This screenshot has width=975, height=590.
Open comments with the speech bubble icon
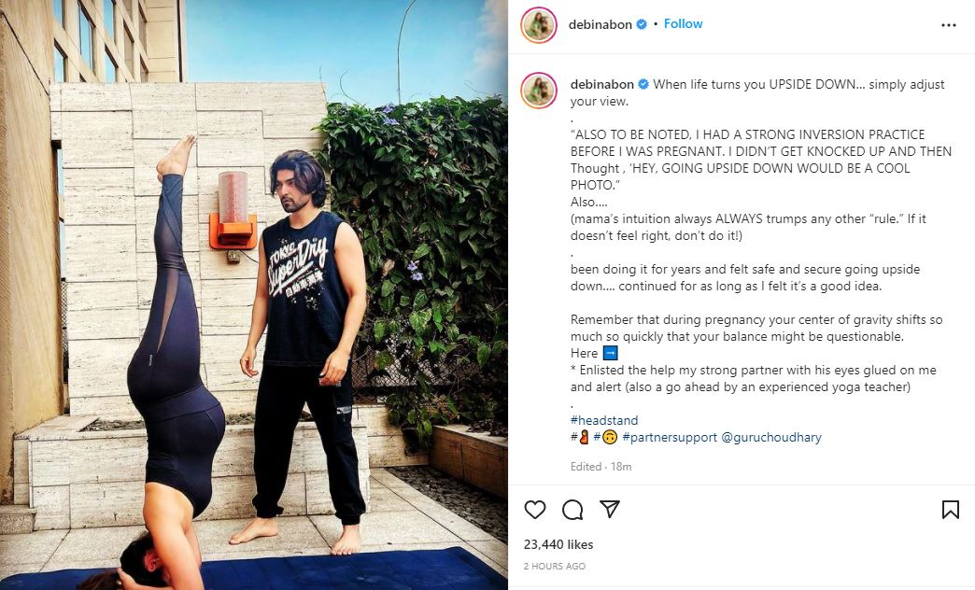coord(572,510)
